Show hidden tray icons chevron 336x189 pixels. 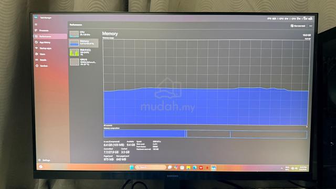click(281, 169)
